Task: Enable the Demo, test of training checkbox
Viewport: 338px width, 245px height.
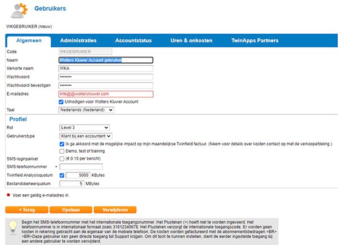Action: point(62,151)
